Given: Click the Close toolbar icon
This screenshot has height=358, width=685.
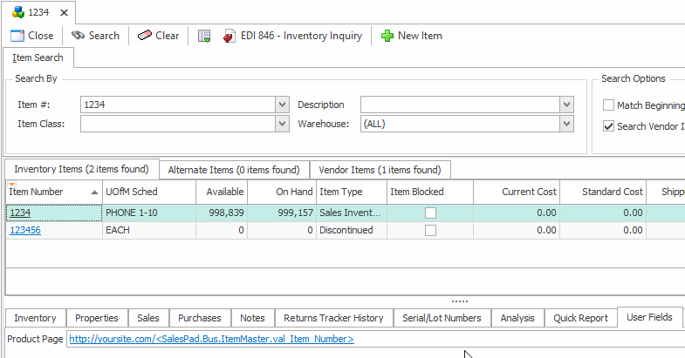Looking at the screenshot, I should tap(17, 36).
